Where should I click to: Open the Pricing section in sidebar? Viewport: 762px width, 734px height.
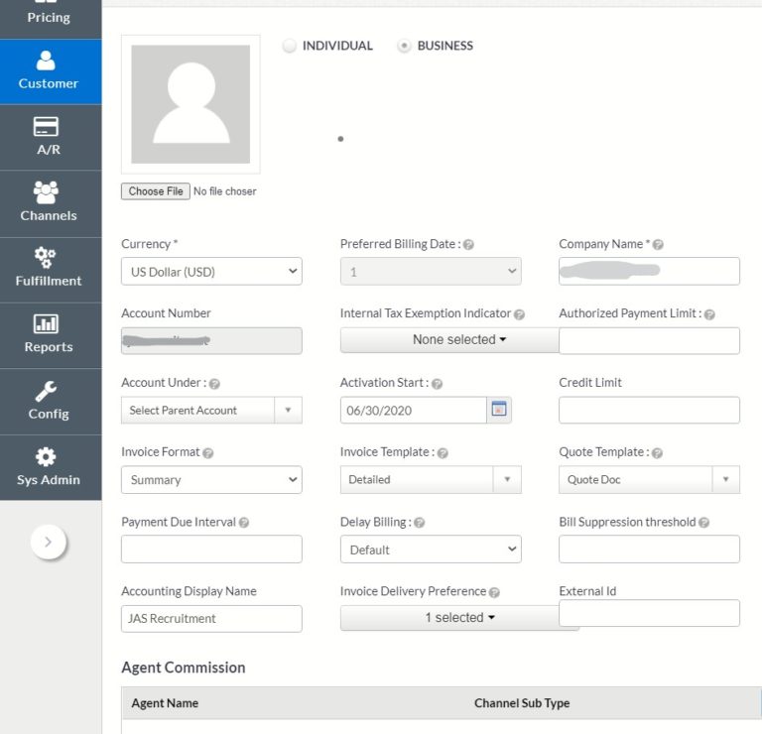(49, 18)
